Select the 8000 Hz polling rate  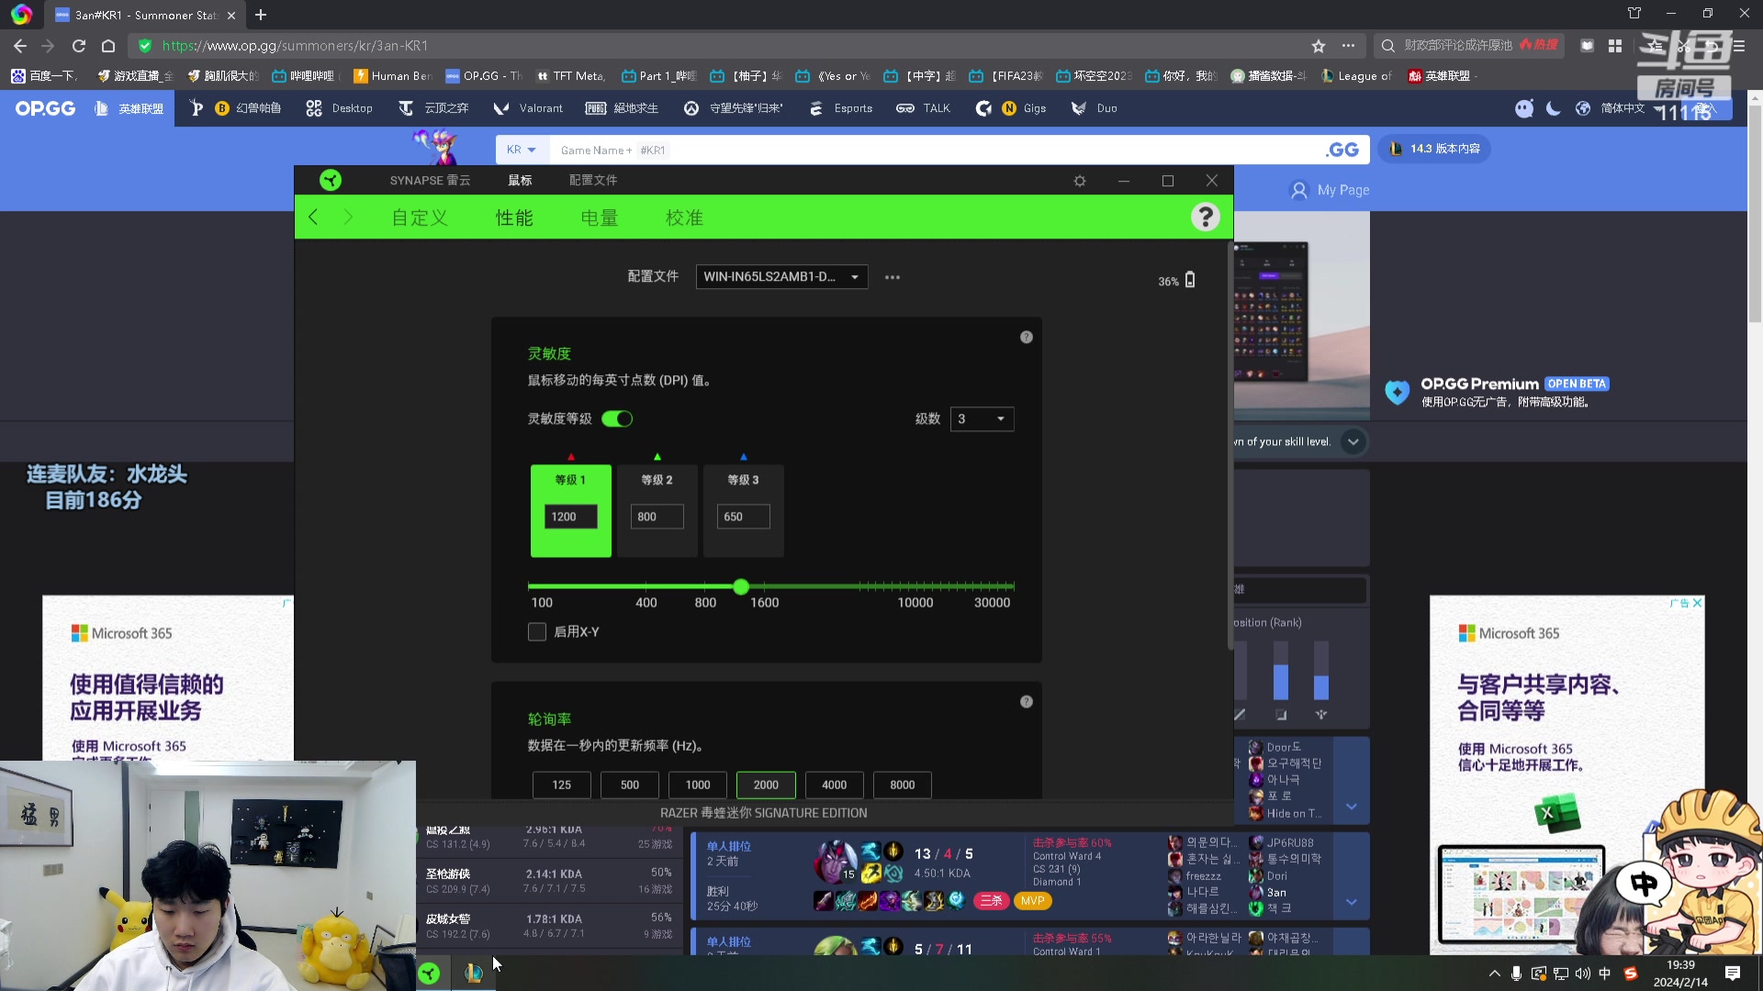(903, 785)
